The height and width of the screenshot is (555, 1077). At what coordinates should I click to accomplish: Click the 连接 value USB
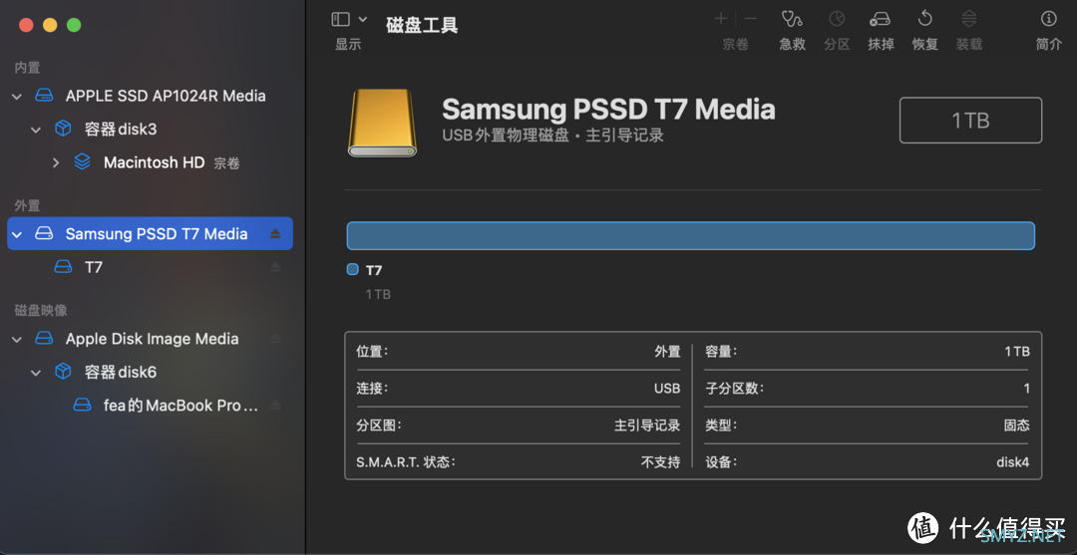(667, 389)
